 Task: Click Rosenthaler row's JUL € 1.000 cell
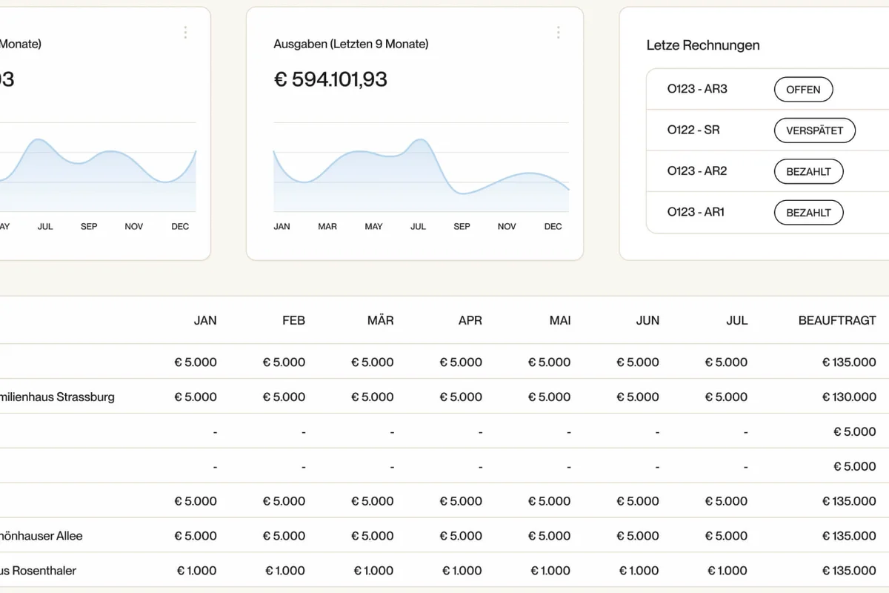click(727, 571)
